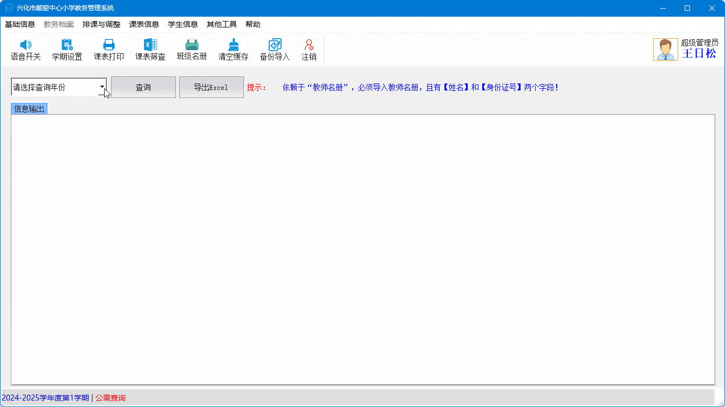
Task: Click the 课表打印 printer icon
Action: pyautogui.click(x=109, y=45)
